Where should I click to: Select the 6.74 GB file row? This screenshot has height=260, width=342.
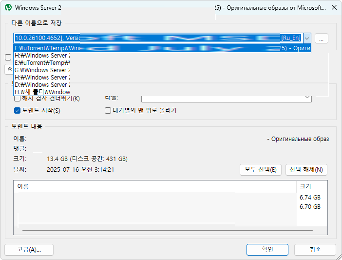click(171, 198)
